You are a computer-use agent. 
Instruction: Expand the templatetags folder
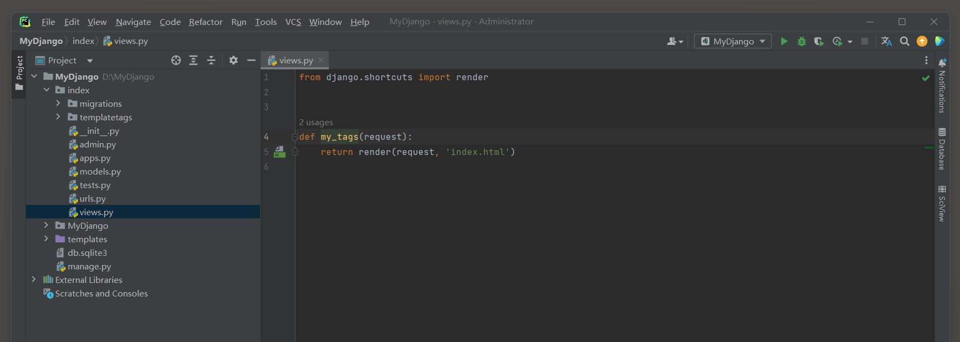click(58, 117)
